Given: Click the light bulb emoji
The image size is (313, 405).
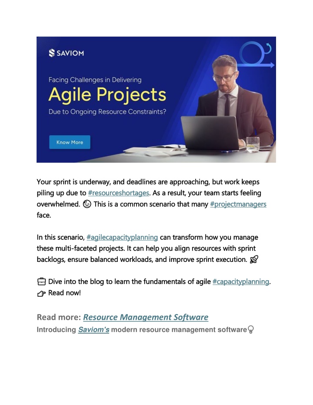Looking at the screenshot, I should click(250, 330).
